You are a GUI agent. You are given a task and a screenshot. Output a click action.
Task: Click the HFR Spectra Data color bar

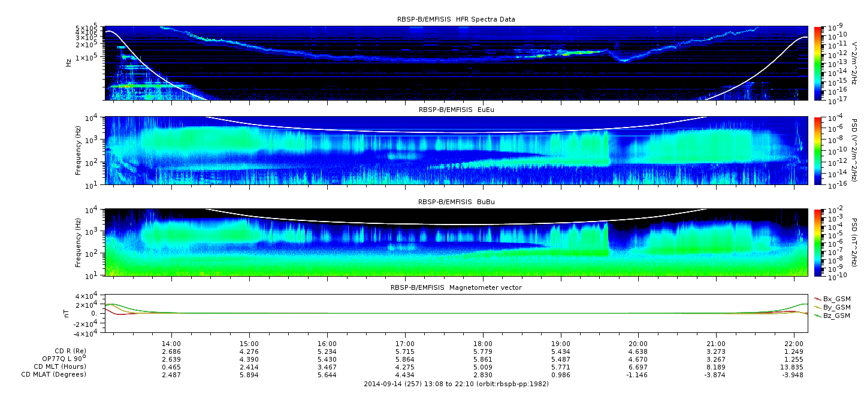[x=817, y=63]
